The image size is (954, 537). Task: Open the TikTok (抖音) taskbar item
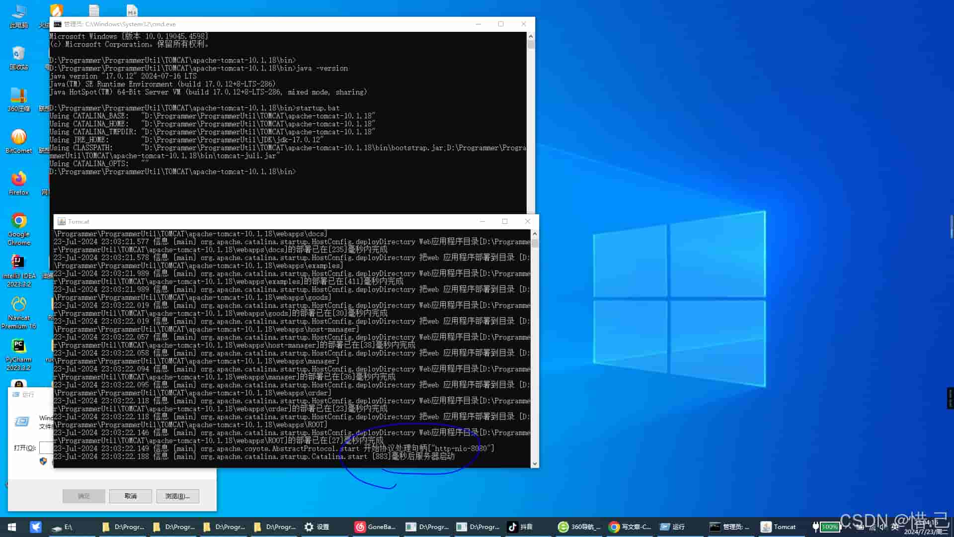pyautogui.click(x=520, y=527)
